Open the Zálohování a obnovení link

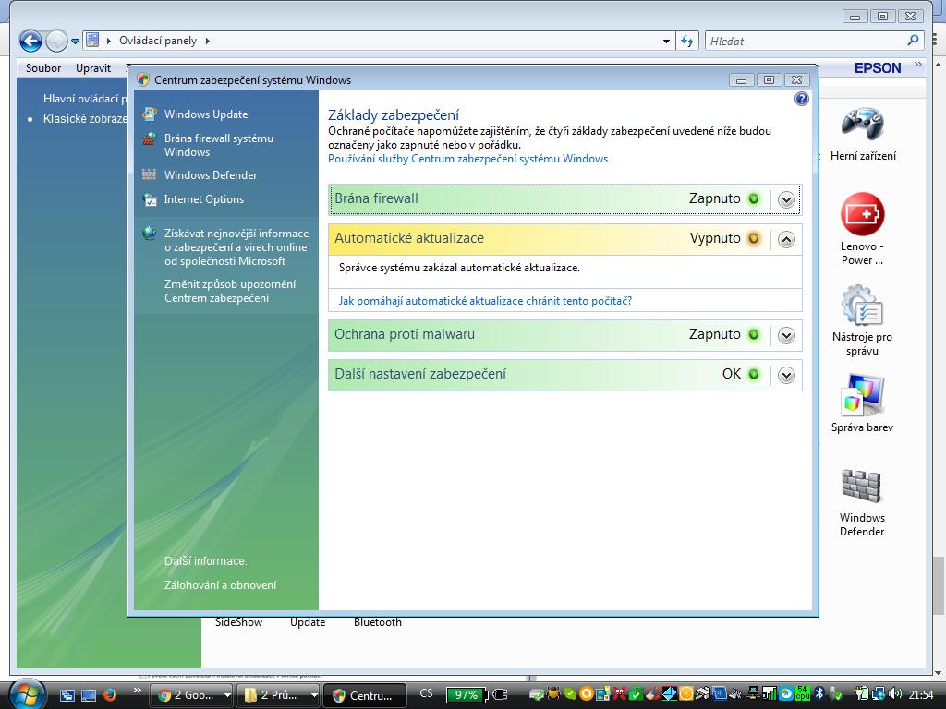220,585
